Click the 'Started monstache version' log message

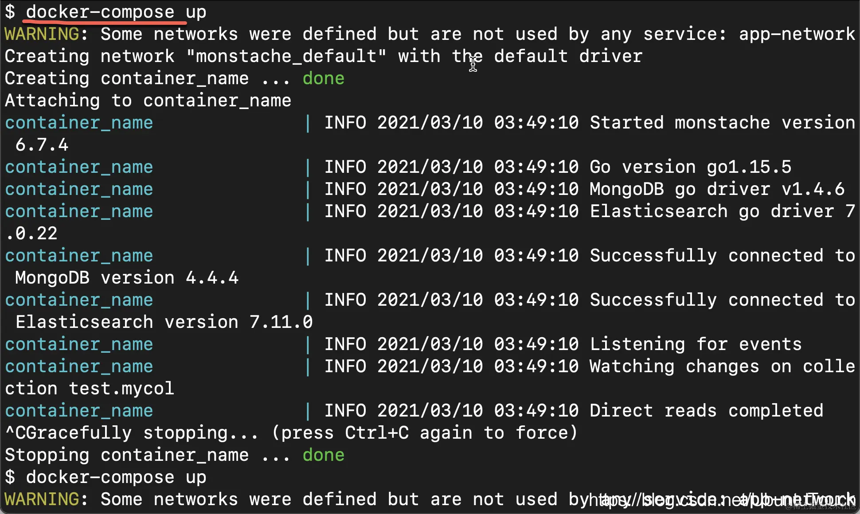click(722, 123)
